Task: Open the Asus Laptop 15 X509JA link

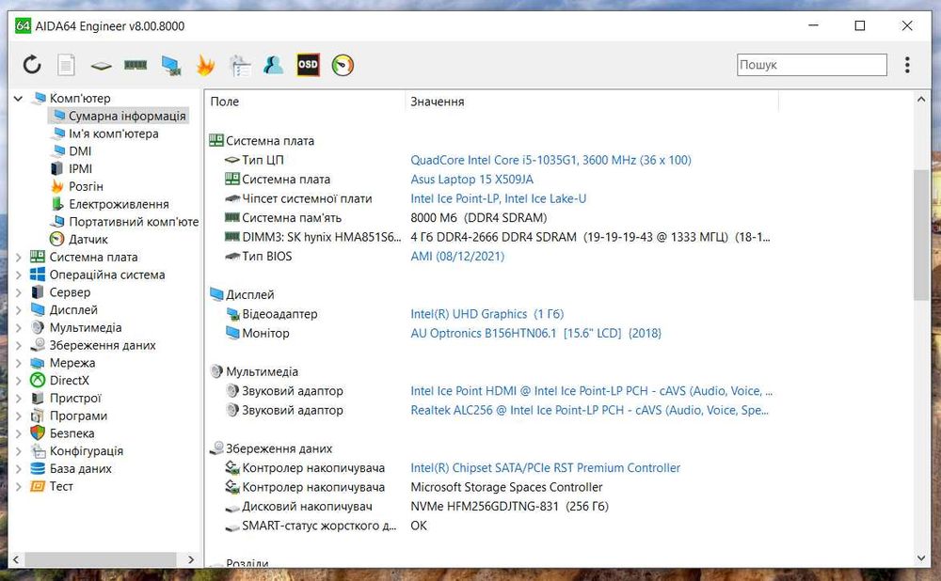Action: pyautogui.click(x=471, y=180)
